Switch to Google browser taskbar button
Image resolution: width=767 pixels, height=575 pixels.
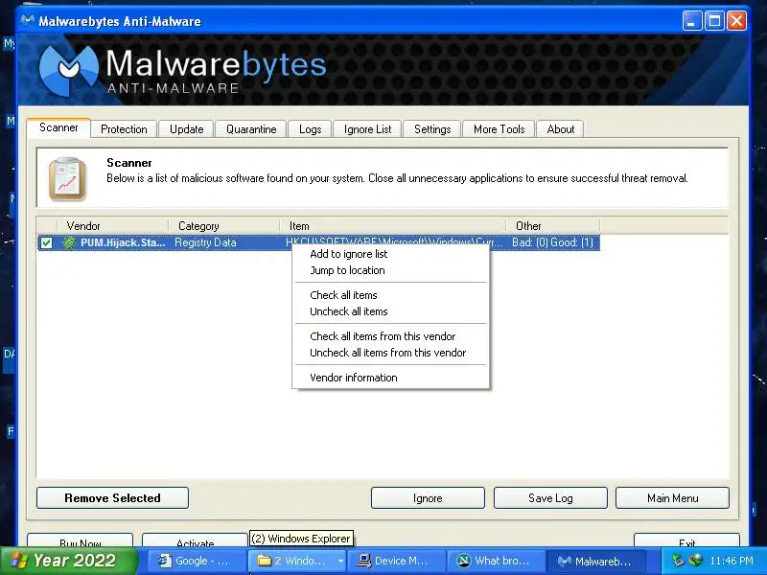[x=196, y=561]
